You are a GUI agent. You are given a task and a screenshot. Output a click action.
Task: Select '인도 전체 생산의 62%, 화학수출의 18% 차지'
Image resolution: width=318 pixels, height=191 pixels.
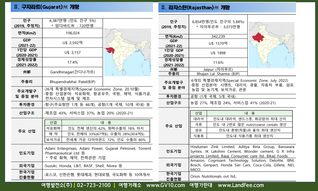tap(106, 128)
